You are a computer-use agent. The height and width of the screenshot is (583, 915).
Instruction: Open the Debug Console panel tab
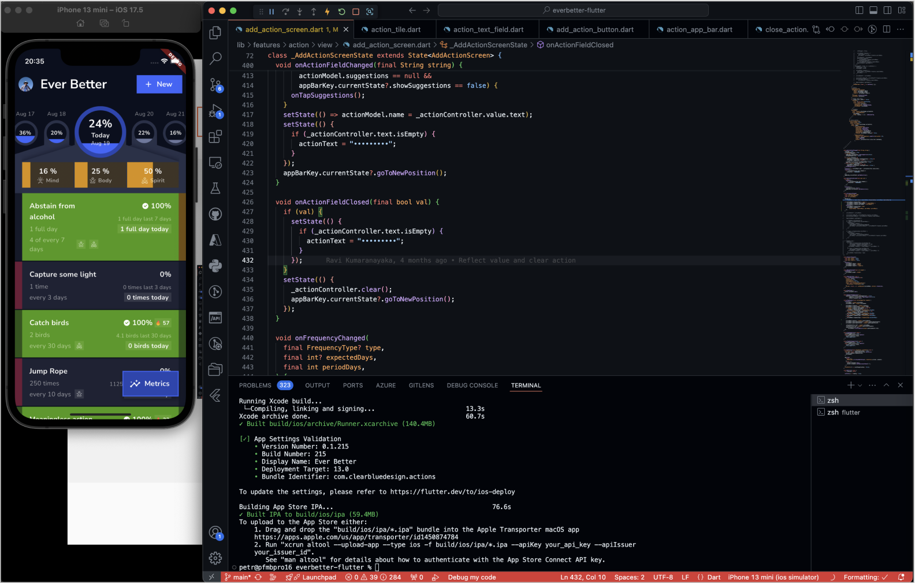coord(472,386)
